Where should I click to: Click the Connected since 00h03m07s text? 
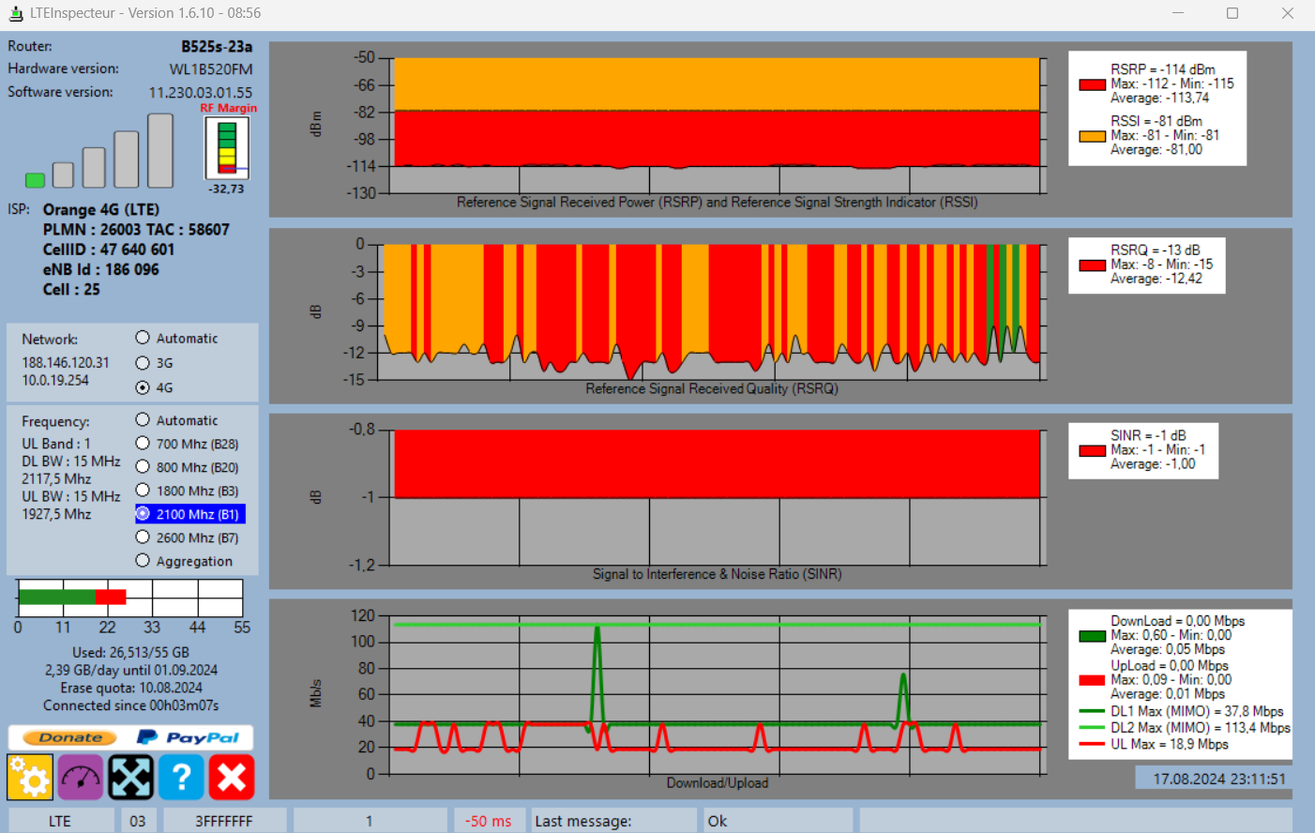coord(130,705)
